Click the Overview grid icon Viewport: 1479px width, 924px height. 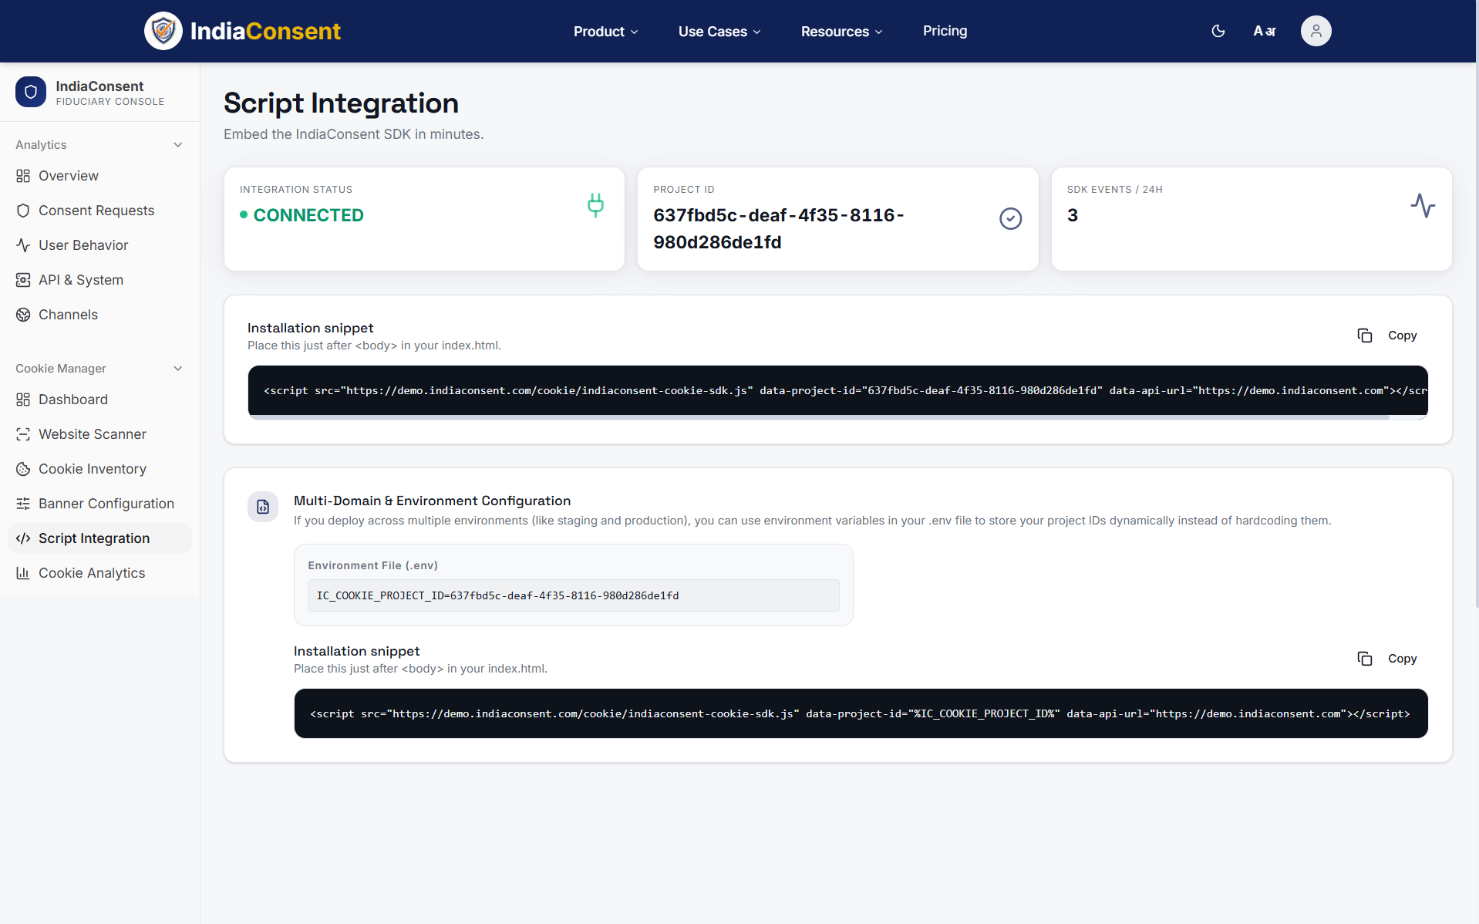[23, 176]
